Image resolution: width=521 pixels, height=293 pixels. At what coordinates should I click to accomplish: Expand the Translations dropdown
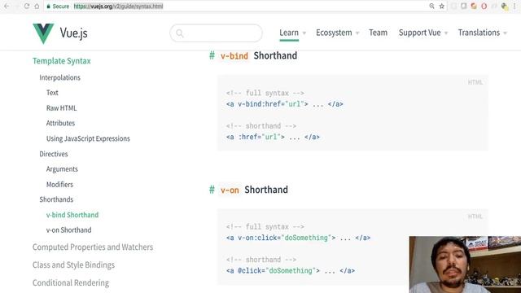(483, 33)
